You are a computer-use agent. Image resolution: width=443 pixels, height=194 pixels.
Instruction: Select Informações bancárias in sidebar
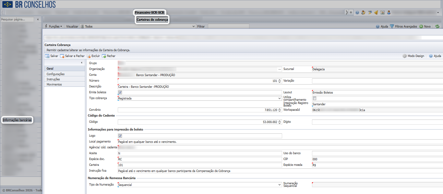(18, 120)
